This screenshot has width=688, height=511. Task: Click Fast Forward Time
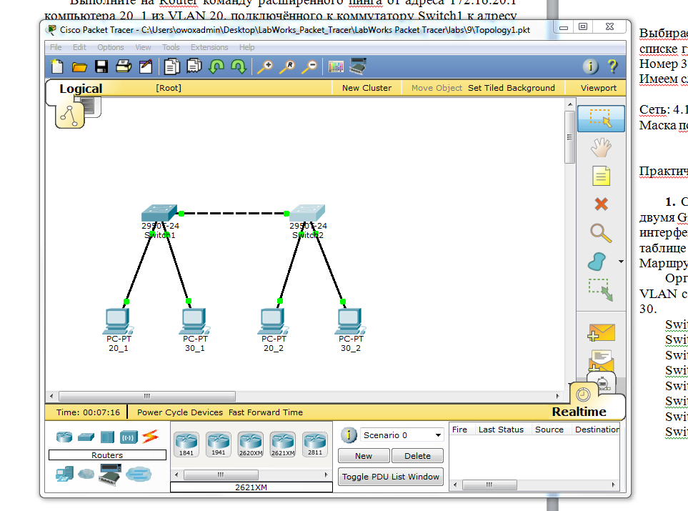(x=266, y=412)
